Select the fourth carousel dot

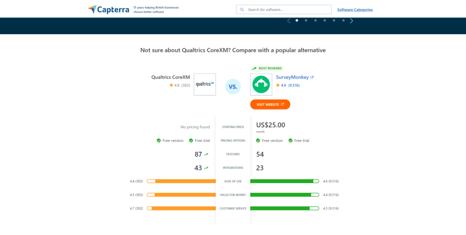point(324,20)
